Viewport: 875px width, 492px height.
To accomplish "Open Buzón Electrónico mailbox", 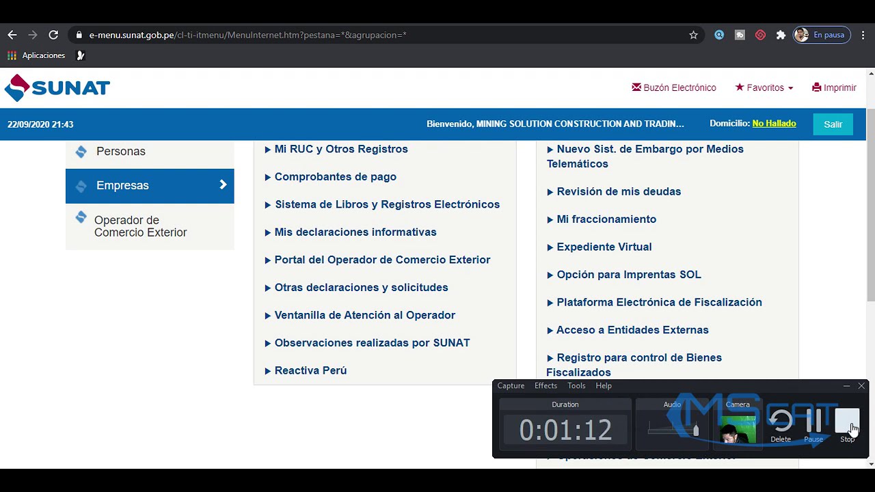I will (674, 87).
